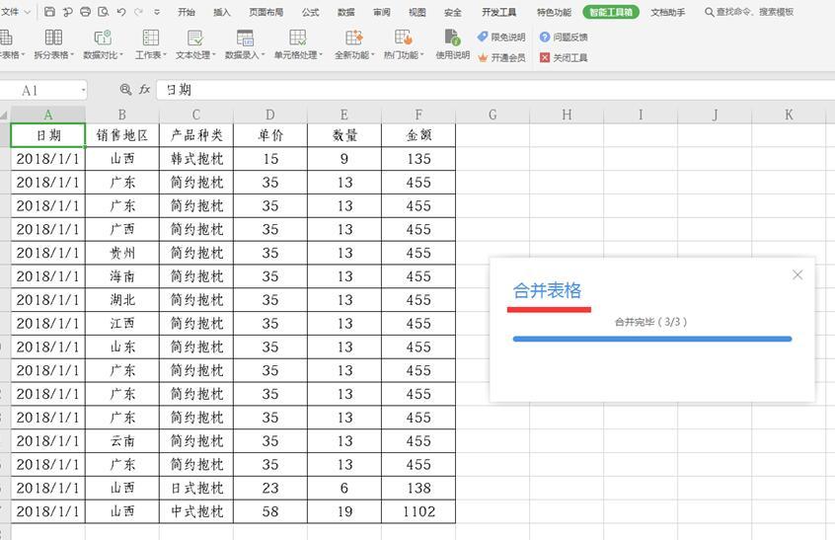Click the save icon in quick access bar
The height and width of the screenshot is (540, 835).
click(x=49, y=12)
